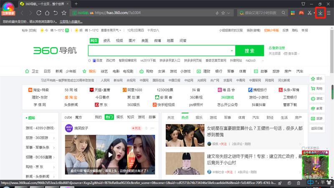
Task: Select the 地图 search tab
Action: (170, 41)
